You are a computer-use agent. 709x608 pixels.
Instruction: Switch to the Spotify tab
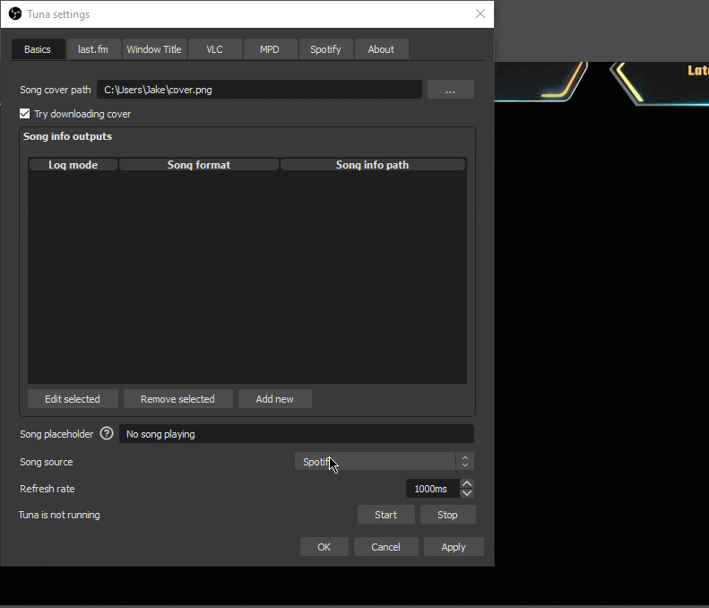[x=325, y=49]
